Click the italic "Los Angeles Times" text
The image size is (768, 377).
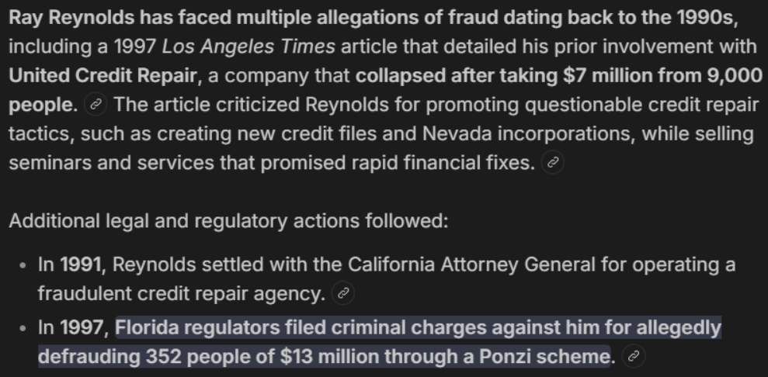pyautogui.click(x=248, y=46)
